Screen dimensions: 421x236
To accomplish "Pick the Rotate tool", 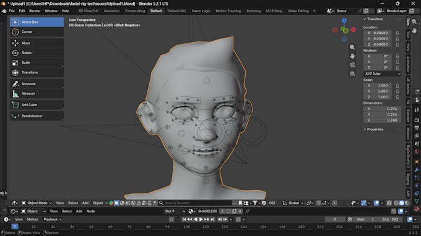I will (x=37, y=53).
